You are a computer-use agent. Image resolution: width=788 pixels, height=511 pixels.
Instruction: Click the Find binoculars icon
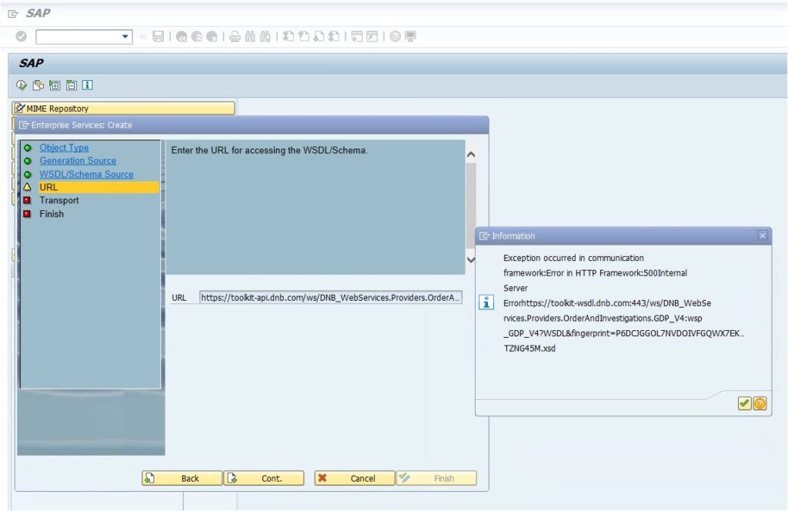click(250, 36)
